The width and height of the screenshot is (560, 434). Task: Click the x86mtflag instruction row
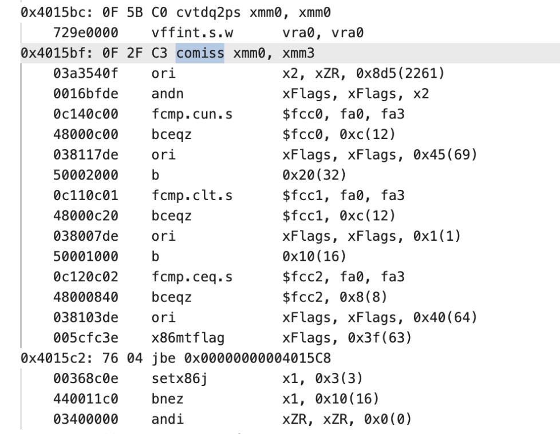point(232,338)
